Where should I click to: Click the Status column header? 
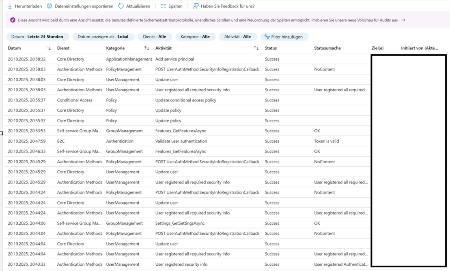point(271,48)
